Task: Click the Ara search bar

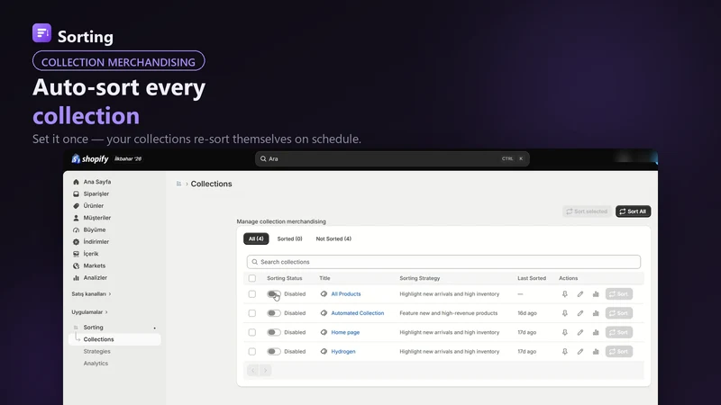Action: pos(392,159)
